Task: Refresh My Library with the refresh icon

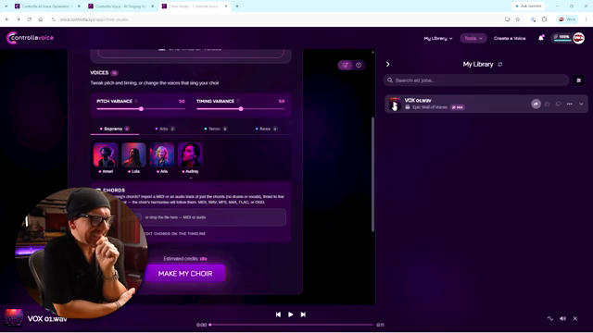Action: (x=500, y=65)
